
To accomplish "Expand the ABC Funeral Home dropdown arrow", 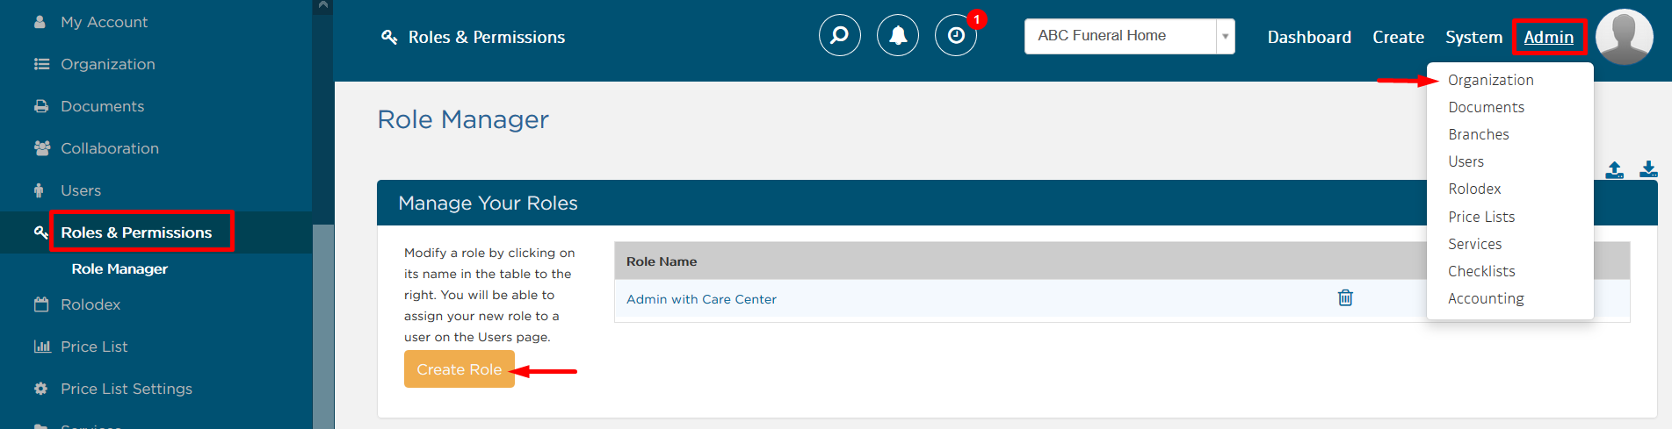I will pos(1225,36).
